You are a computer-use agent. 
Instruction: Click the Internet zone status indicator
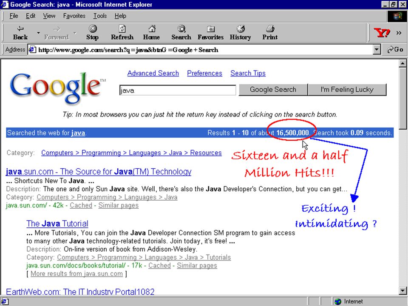coord(349,301)
